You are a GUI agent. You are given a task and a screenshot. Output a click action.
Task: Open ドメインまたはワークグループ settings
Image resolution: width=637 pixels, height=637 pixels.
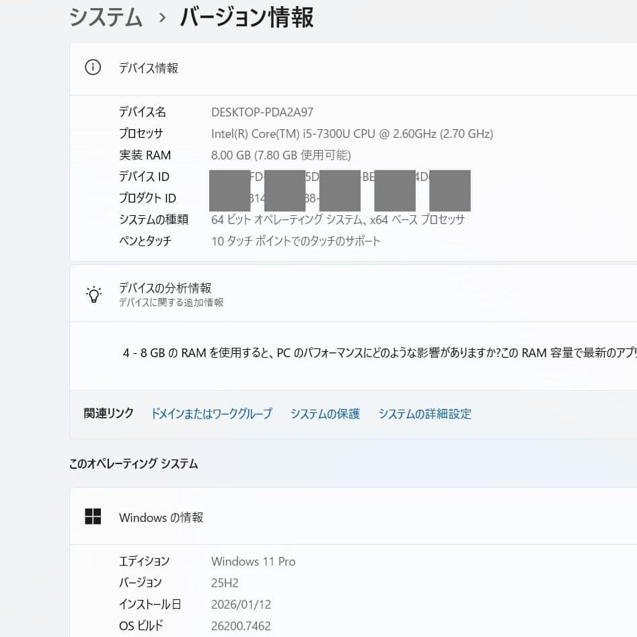211,414
